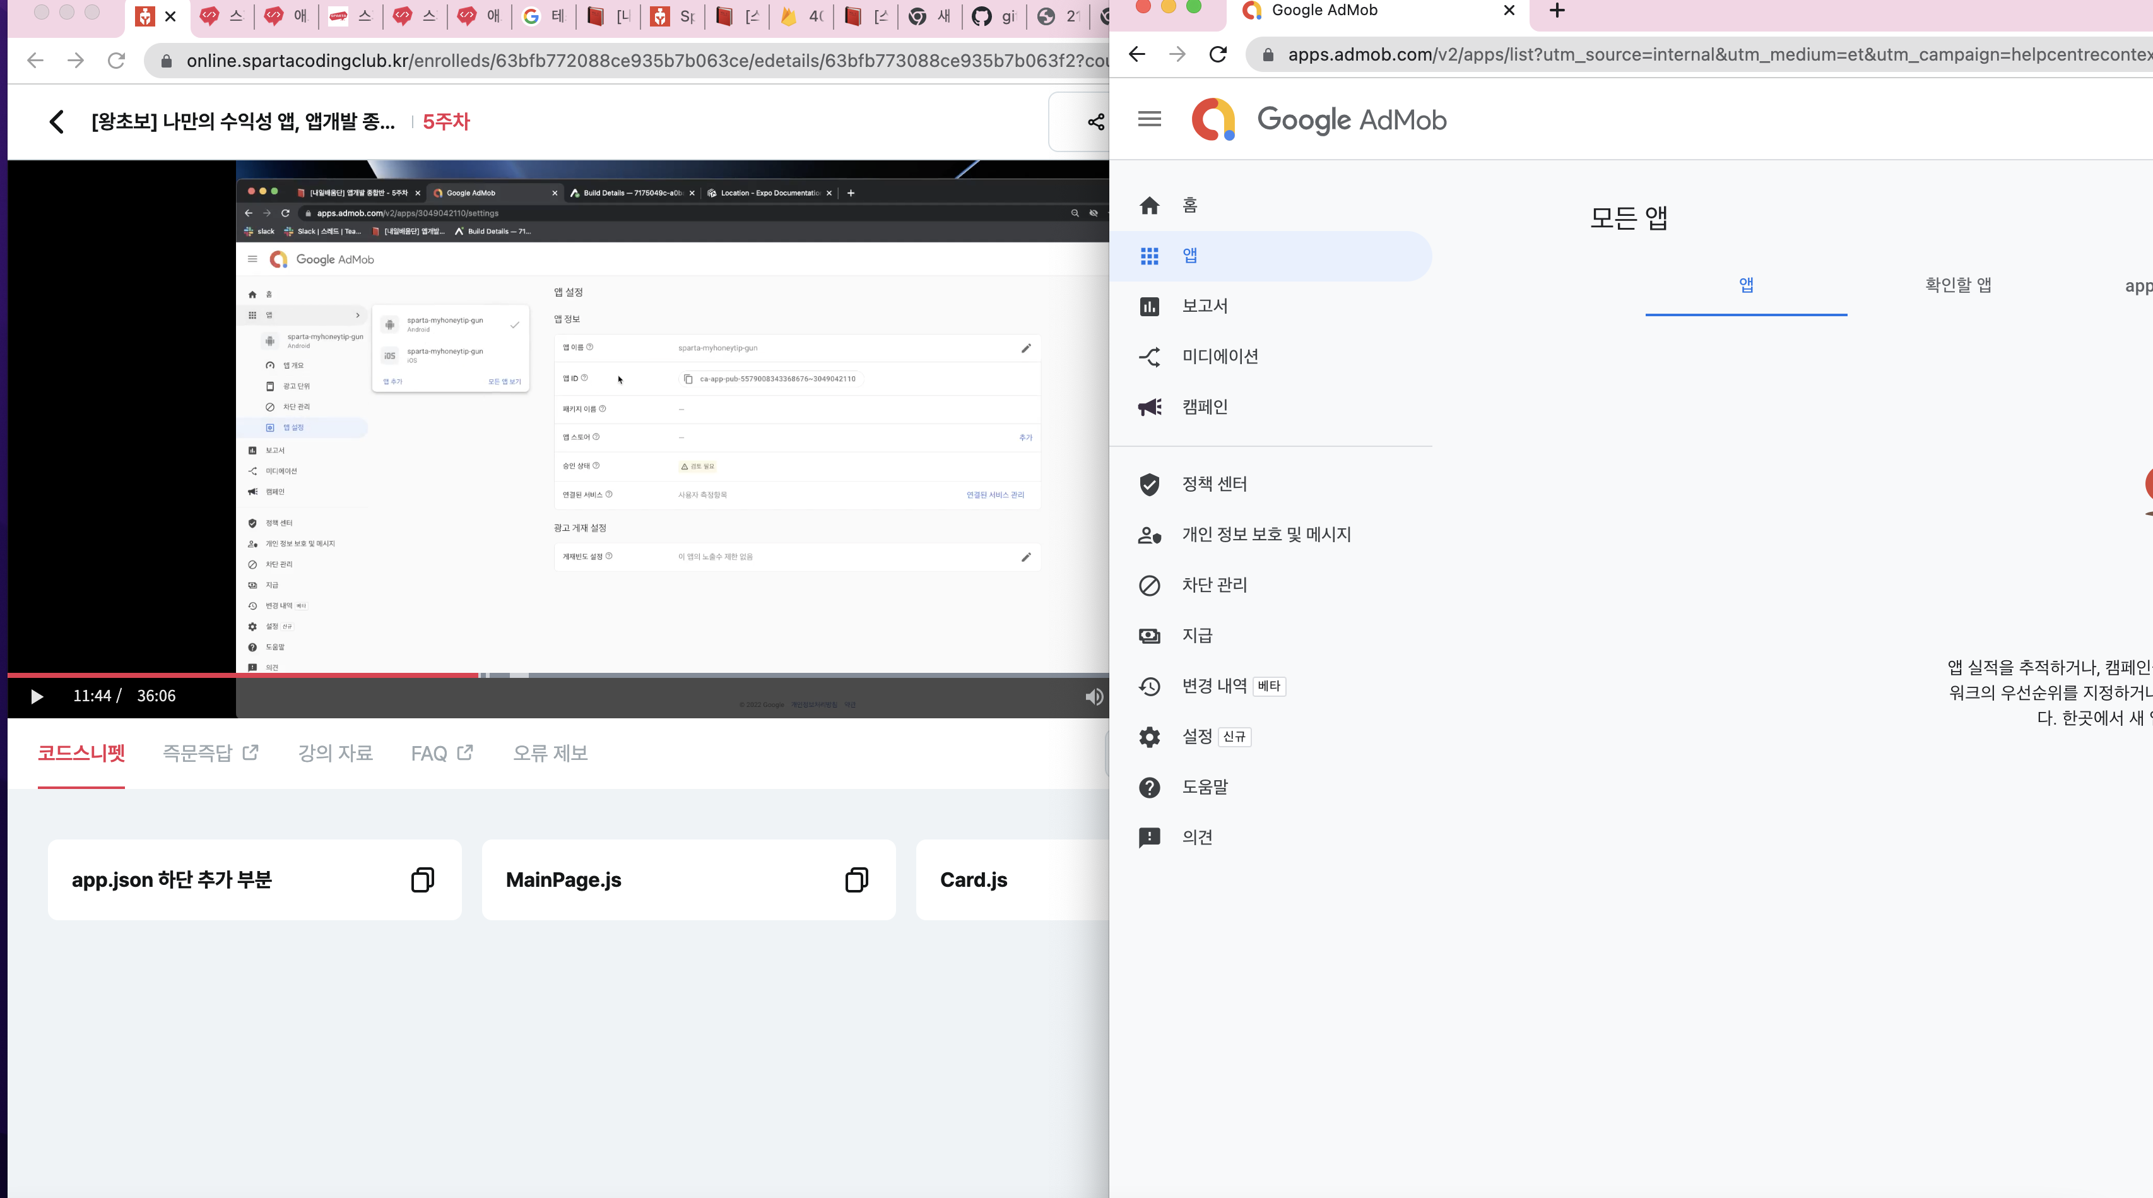Open 보고서 reports chart icon
This screenshot has height=1198, width=2153.
point(1149,307)
